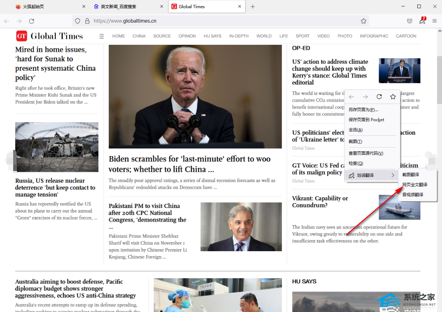The height and width of the screenshot is (312, 442).
Task: Open the OP-ED section heading
Action: click(301, 48)
